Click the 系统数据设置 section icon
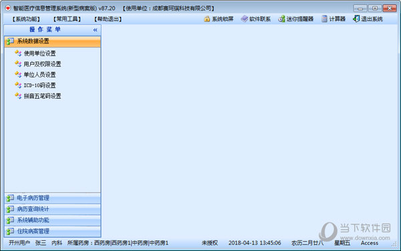401x251 pixels. (x=10, y=41)
